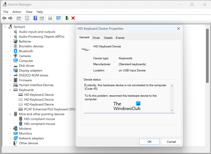Click the Update device driver toolbar icon
This screenshot has height=154, width=211.
pos(50,18)
